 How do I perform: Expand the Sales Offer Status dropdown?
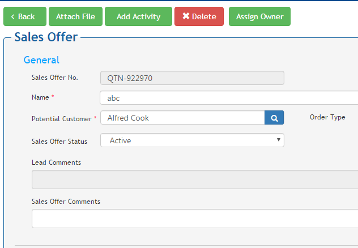[x=192, y=140]
